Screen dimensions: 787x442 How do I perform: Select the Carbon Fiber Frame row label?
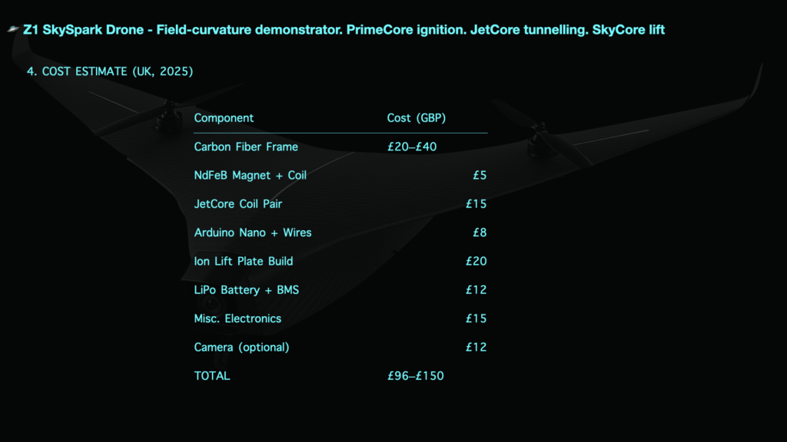tap(246, 147)
